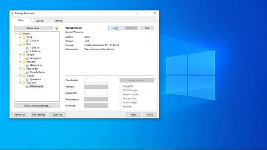Open the On hover dropdown
The height and width of the screenshot is (150, 267).
(x=96, y=105)
